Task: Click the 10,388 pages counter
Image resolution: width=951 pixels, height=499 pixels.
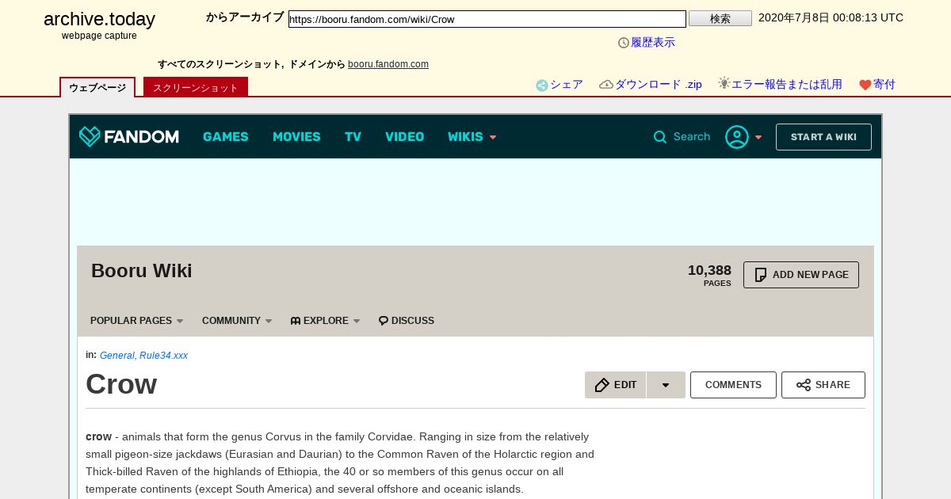Action: 709,275
